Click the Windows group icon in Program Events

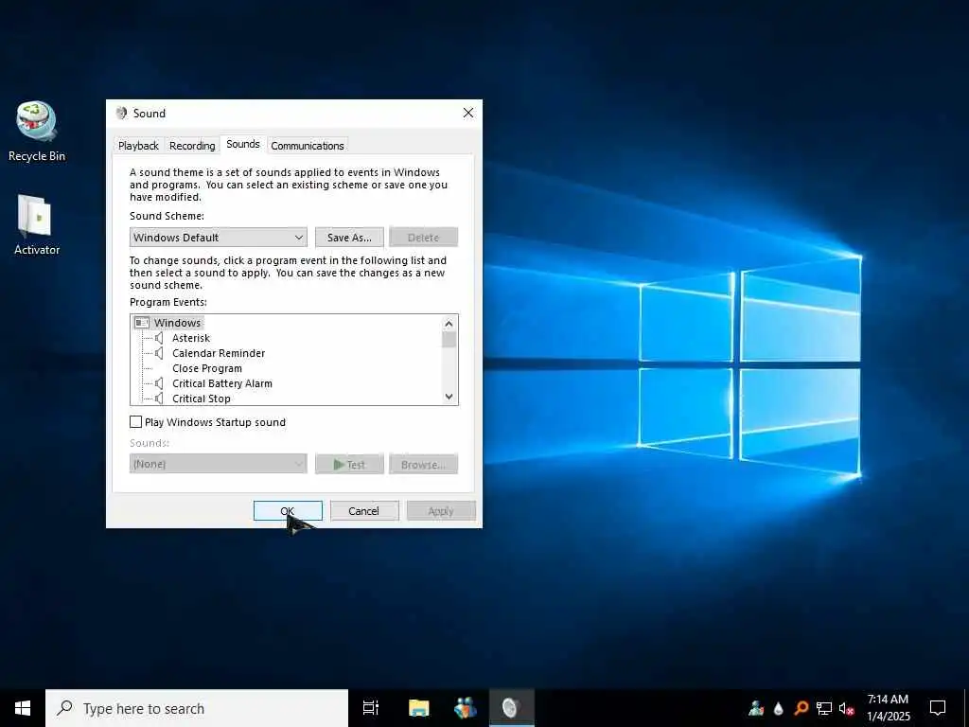click(x=142, y=323)
